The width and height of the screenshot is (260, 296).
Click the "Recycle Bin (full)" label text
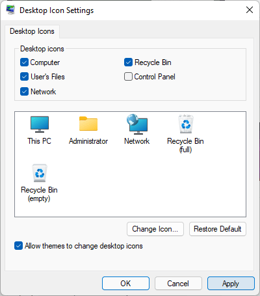click(185, 145)
